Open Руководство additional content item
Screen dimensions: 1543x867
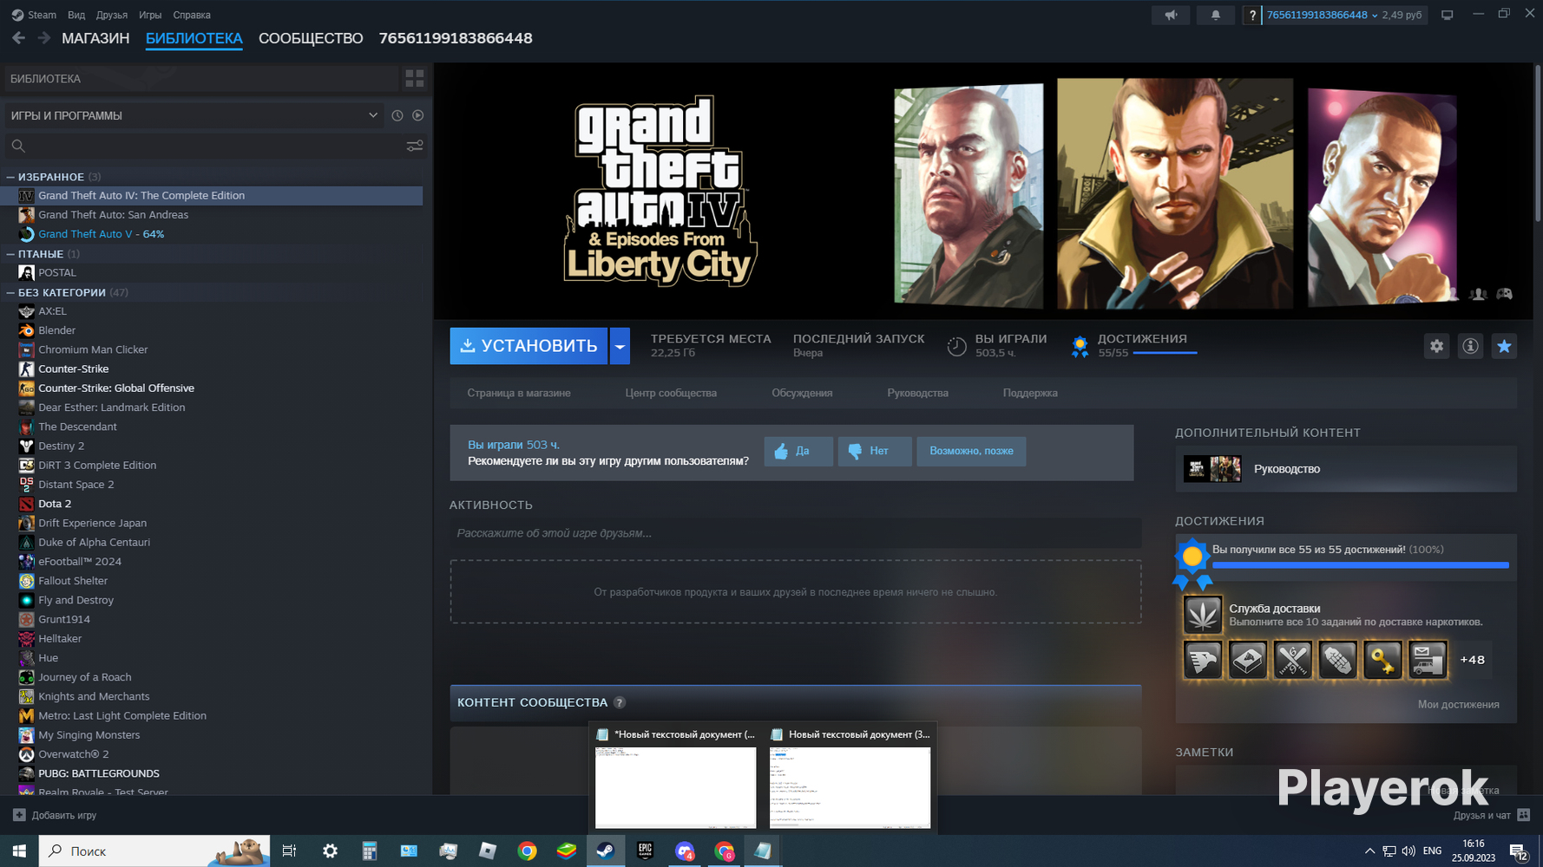point(1346,469)
